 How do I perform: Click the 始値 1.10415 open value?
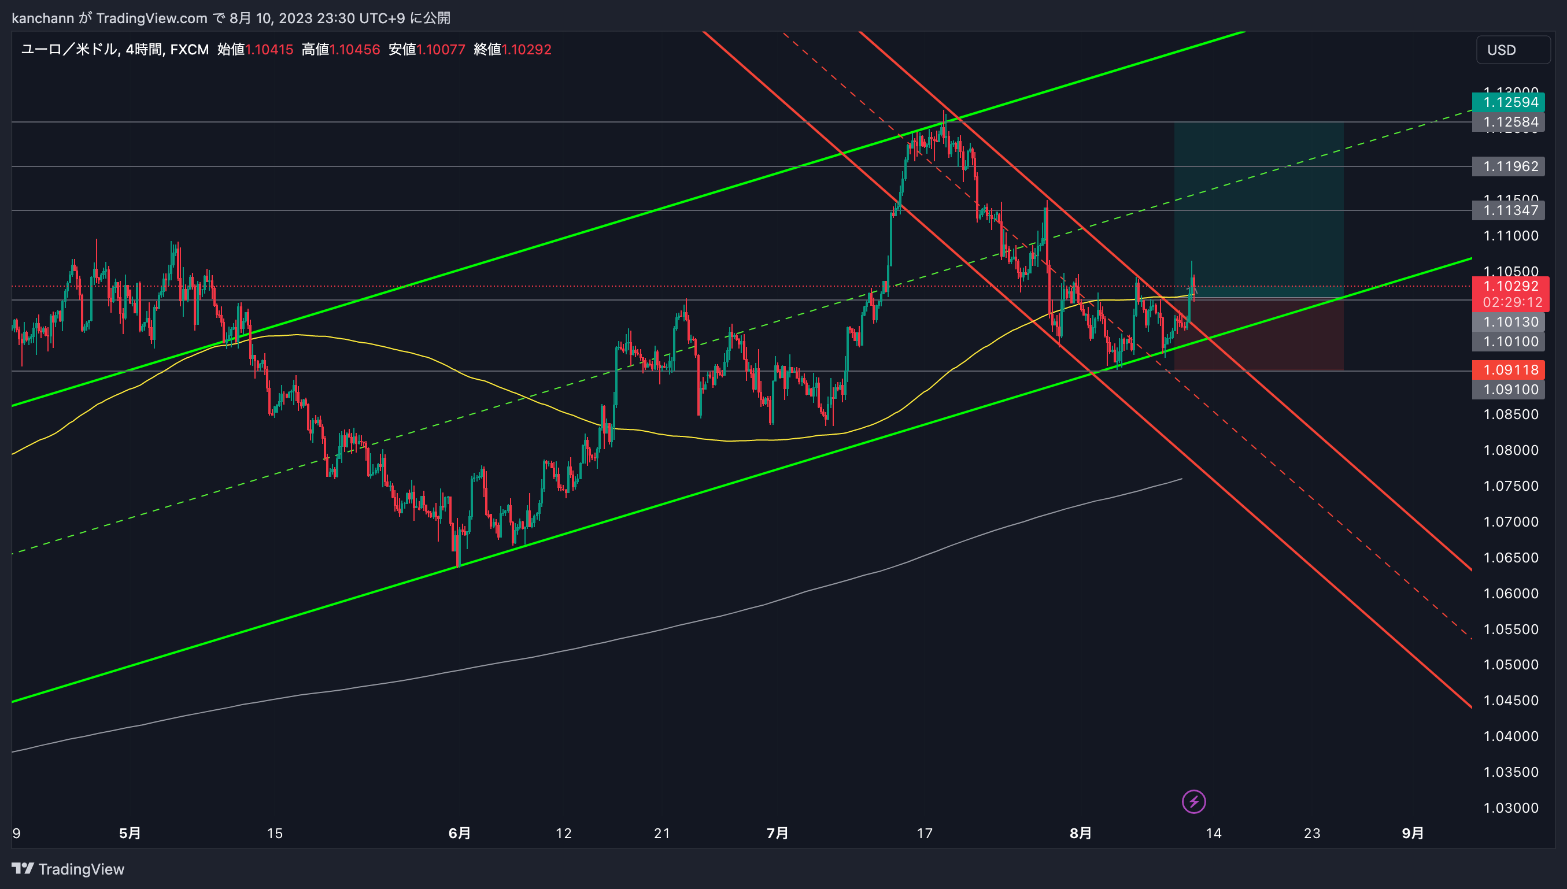point(255,50)
